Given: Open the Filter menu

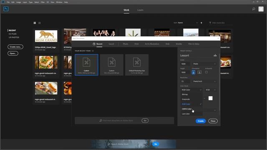Looking at the screenshot, I should click(43, 2).
